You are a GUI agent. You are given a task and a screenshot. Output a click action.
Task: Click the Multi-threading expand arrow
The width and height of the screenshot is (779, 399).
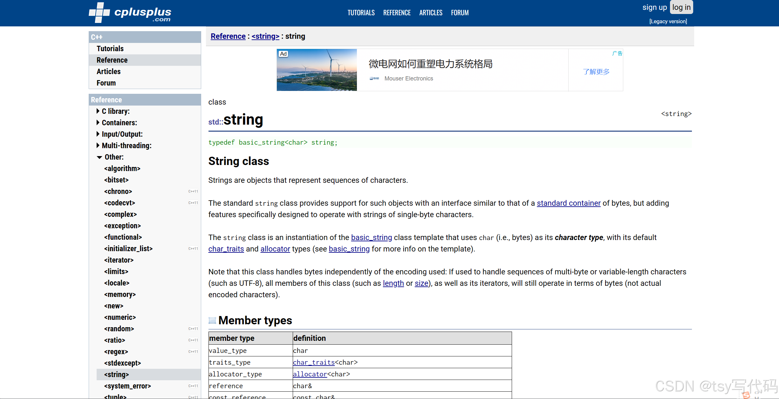pyautogui.click(x=97, y=145)
